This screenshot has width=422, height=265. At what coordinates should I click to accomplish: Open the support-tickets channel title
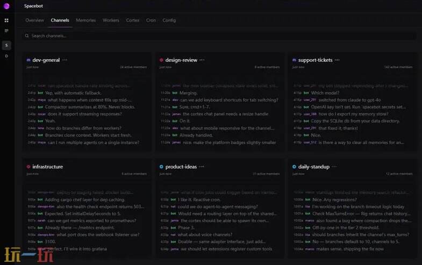click(315, 60)
